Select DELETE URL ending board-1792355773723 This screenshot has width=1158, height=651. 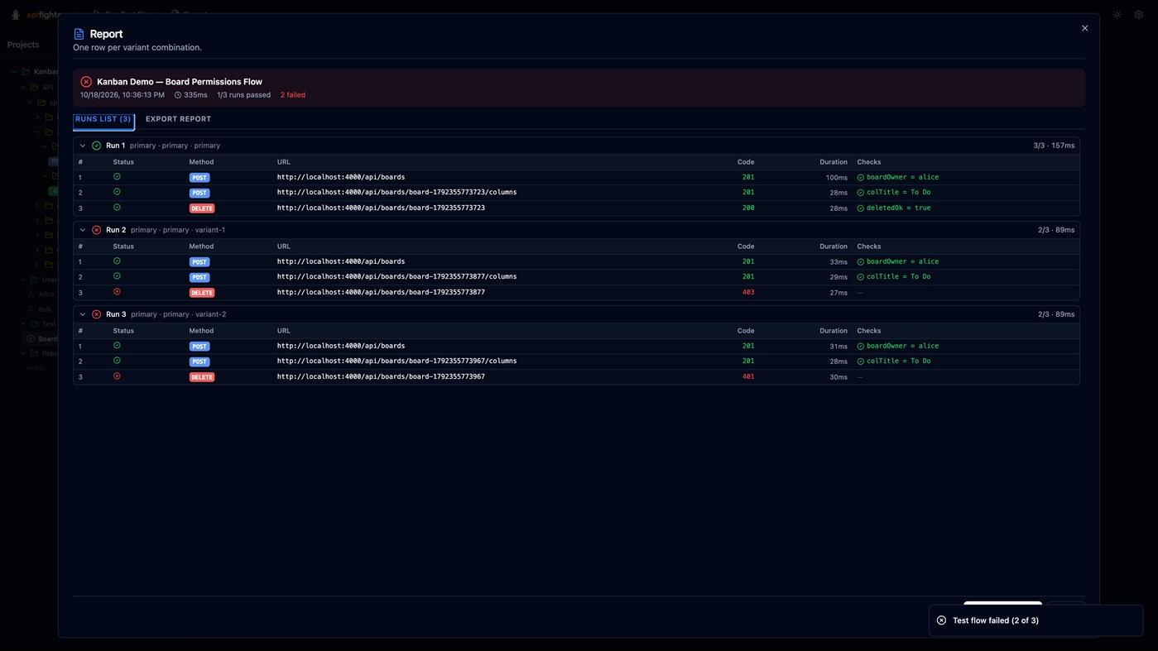[x=381, y=208]
